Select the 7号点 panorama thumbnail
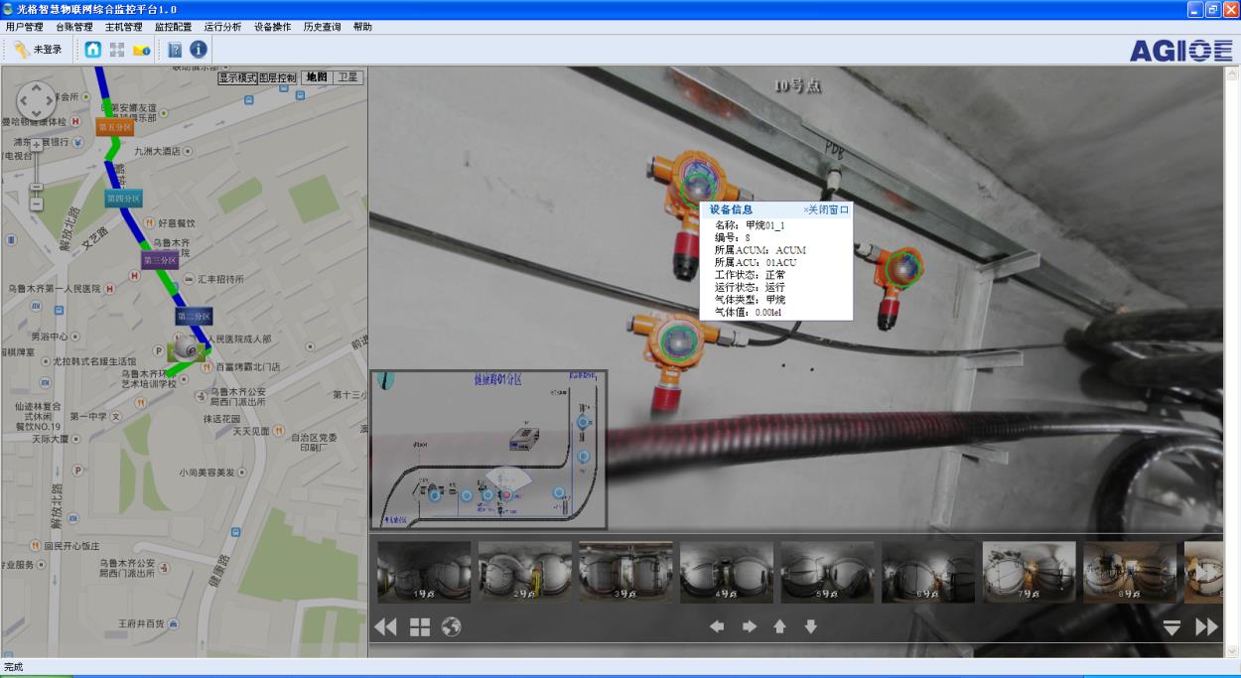Screen dimensions: 1241x678 1029,572
